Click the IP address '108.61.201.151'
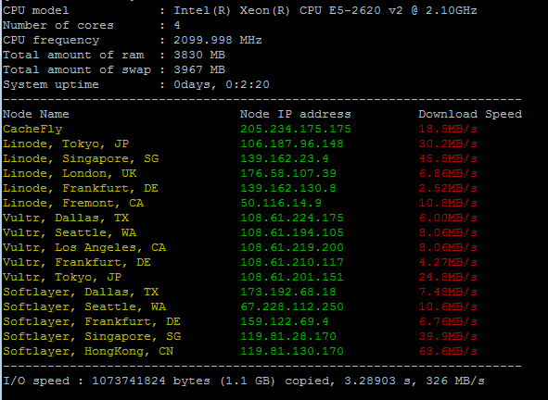 click(x=292, y=278)
